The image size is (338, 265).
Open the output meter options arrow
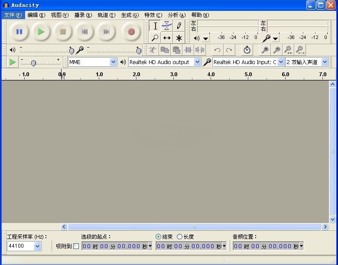(206, 39)
